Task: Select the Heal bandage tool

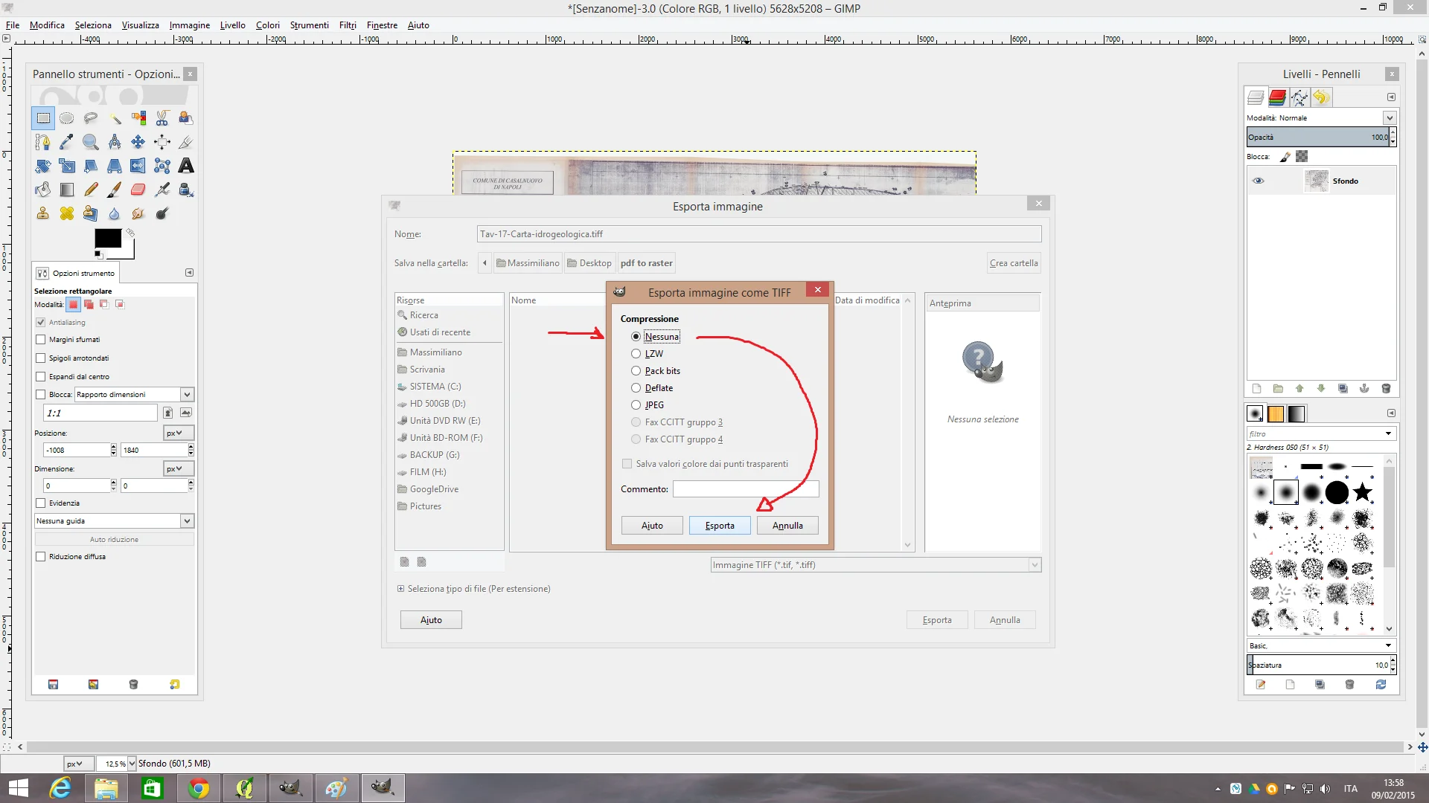Action: point(67,213)
